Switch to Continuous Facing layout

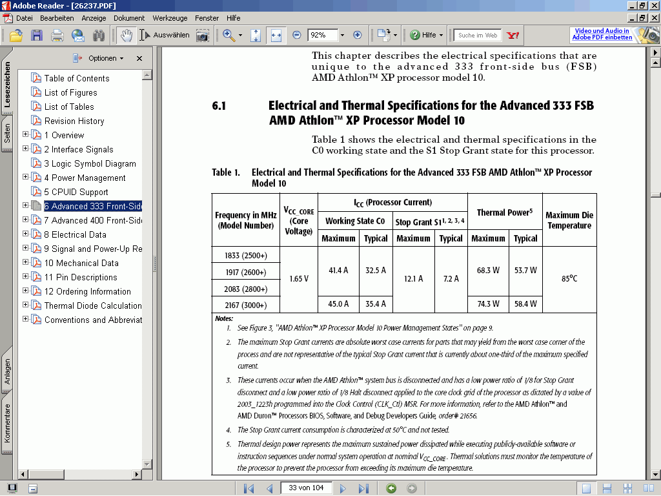click(627, 488)
